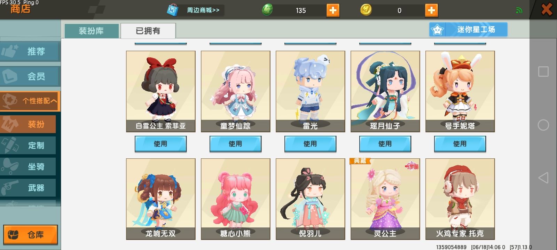The height and width of the screenshot is (250, 557).
Task: Open the 推荐 thumbs-up category
Action: (x=30, y=51)
